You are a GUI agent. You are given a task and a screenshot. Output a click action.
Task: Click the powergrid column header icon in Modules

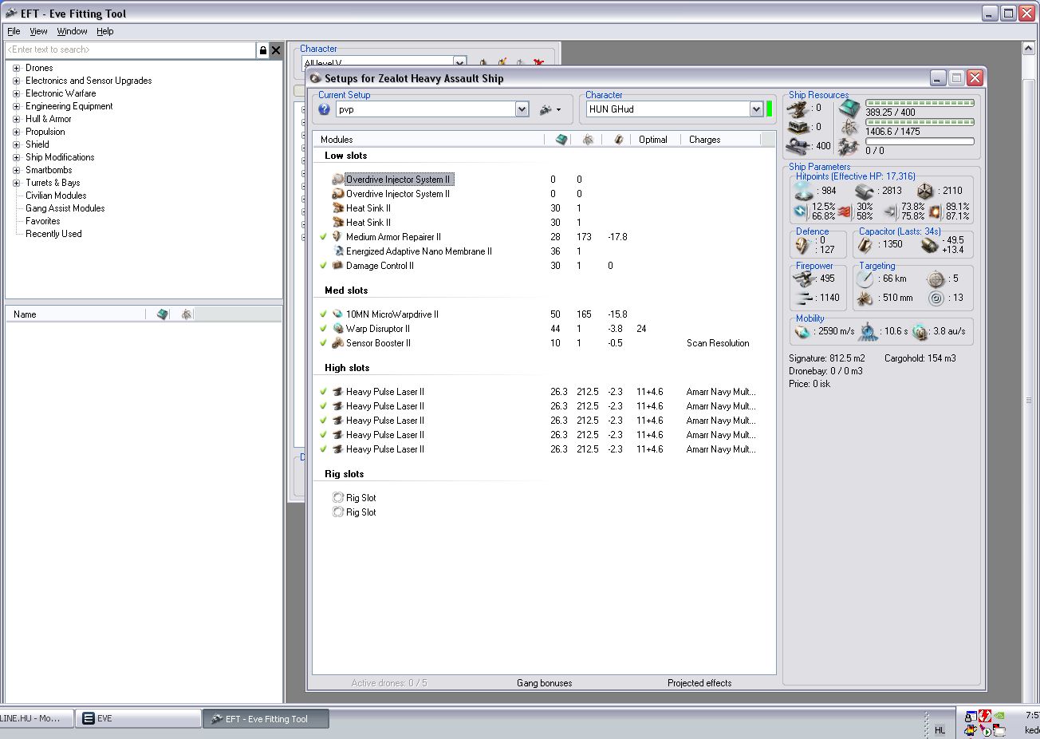point(588,140)
